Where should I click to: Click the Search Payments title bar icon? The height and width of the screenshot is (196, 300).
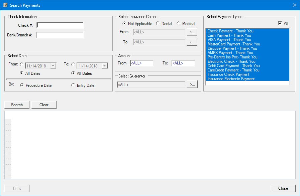(x=5, y=5)
